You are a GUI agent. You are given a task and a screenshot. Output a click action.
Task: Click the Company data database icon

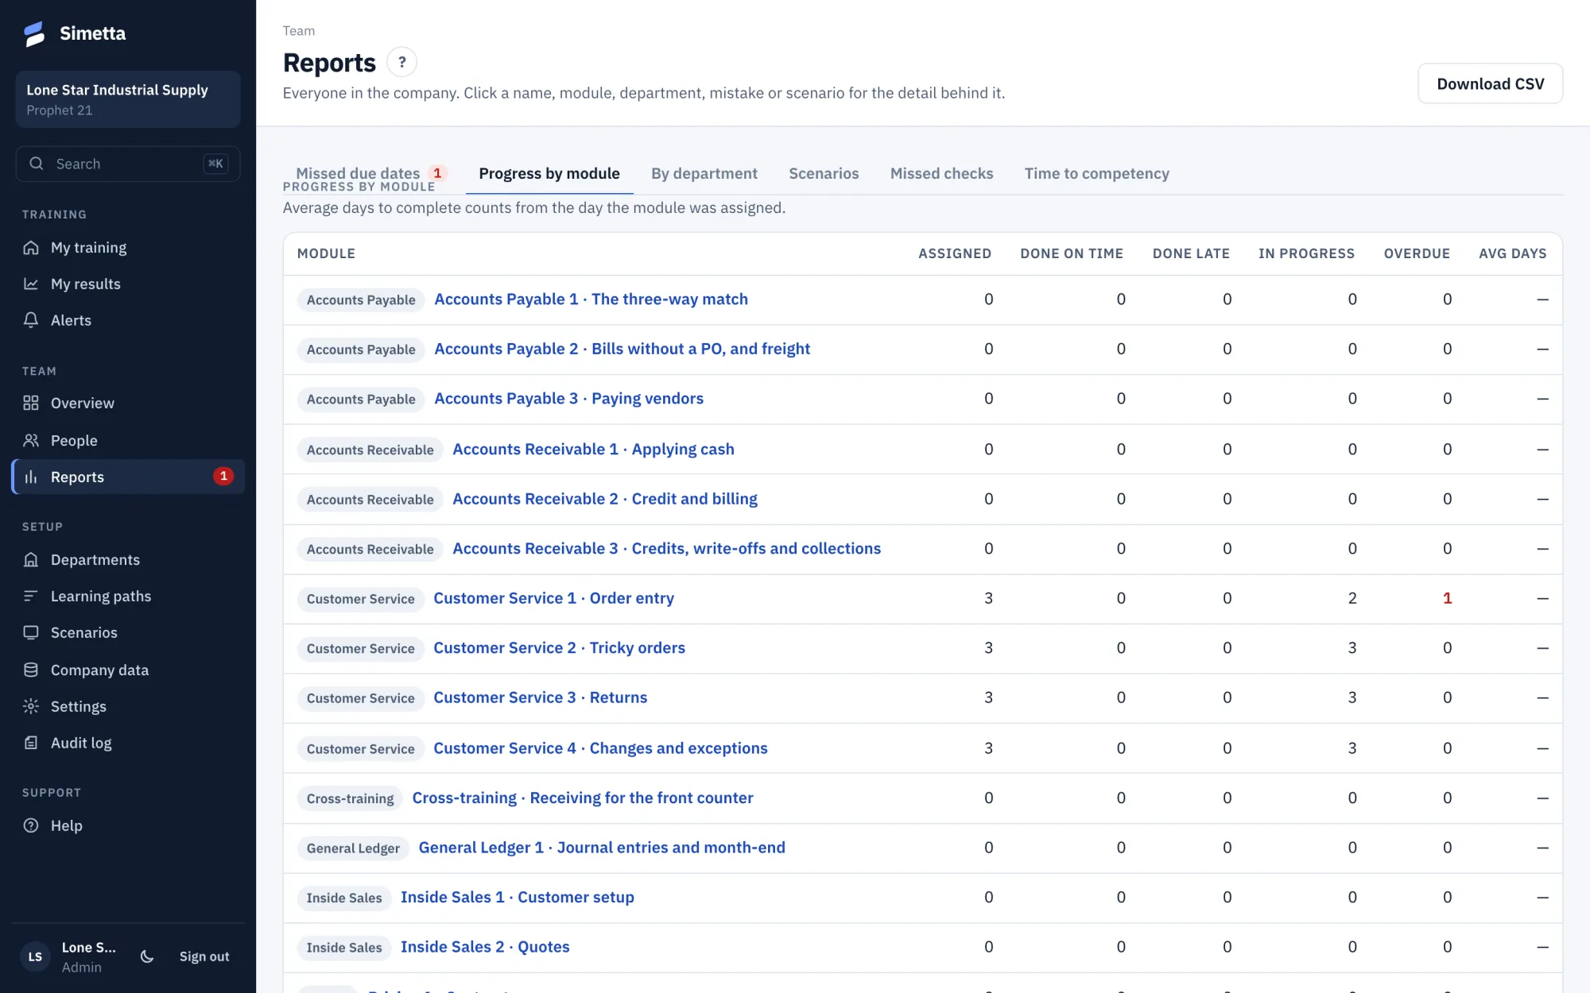click(31, 670)
